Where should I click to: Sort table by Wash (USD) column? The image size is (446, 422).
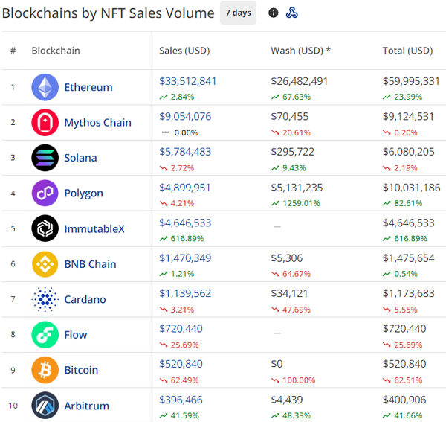(x=301, y=51)
